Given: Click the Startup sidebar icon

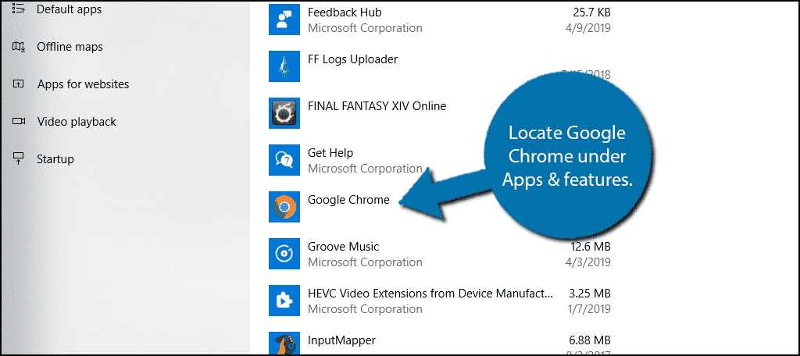Looking at the screenshot, I should click(19, 158).
